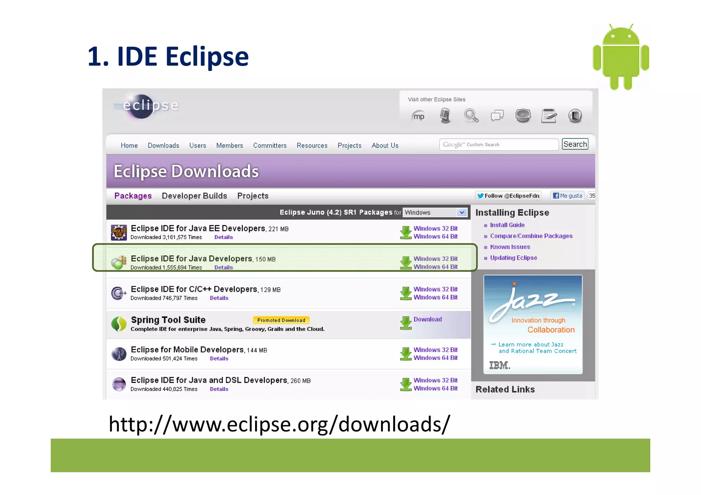Click the Eclipse Marketplace 'mp' icon
Viewport: 701px width, 495px height.
(418, 116)
